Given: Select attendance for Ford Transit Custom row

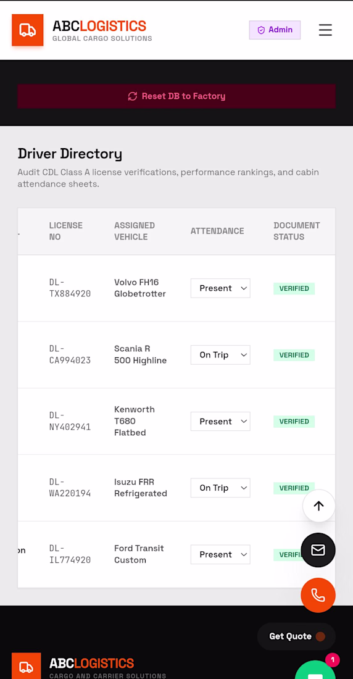Looking at the screenshot, I should tap(220, 555).
